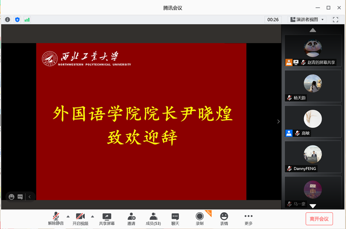Enter full screen mode via top-right icon

click(x=335, y=19)
